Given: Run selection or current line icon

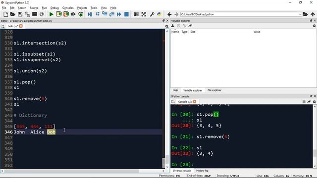Looking at the screenshot, I should tap(73, 14).
